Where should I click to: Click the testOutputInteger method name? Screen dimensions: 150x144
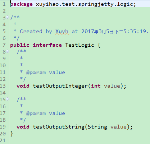pyautogui.click(x=60, y=86)
